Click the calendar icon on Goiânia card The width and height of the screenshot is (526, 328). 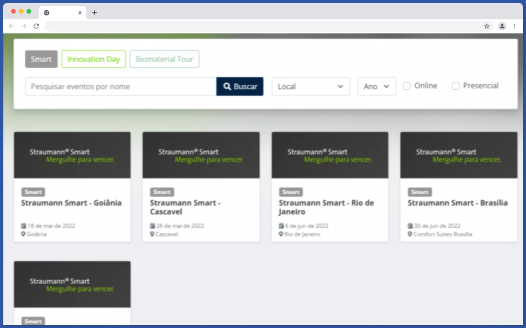[24, 226]
